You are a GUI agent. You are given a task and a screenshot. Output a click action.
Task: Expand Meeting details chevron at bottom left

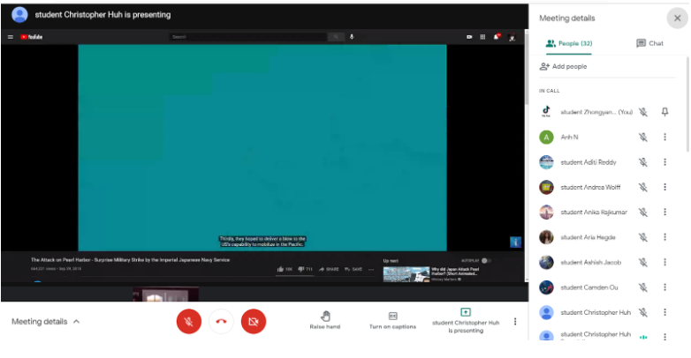(x=76, y=322)
